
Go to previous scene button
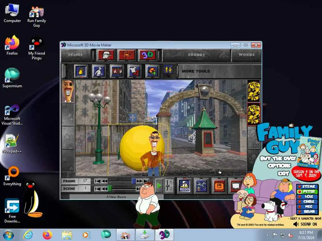coord(104,189)
